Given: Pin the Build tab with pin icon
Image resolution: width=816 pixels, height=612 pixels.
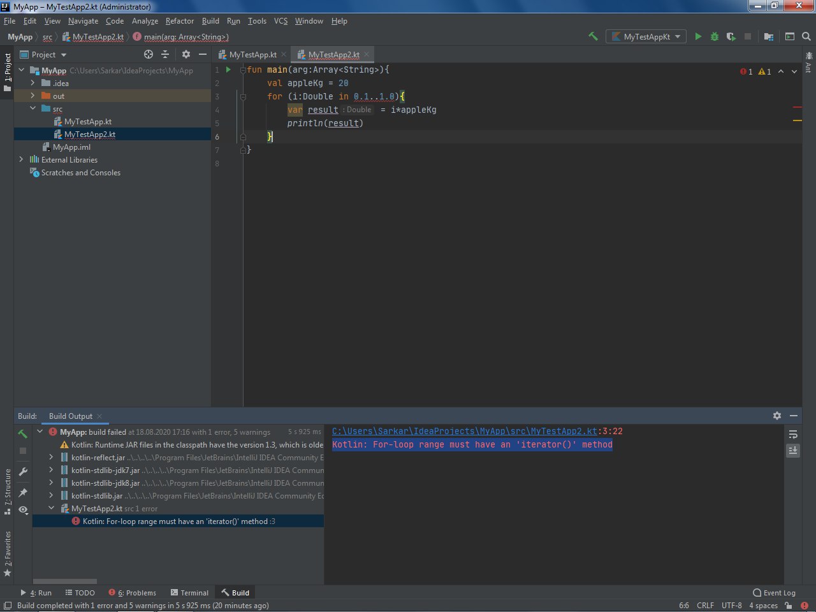Looking at the screenshot, I should [x=23, y=493].
